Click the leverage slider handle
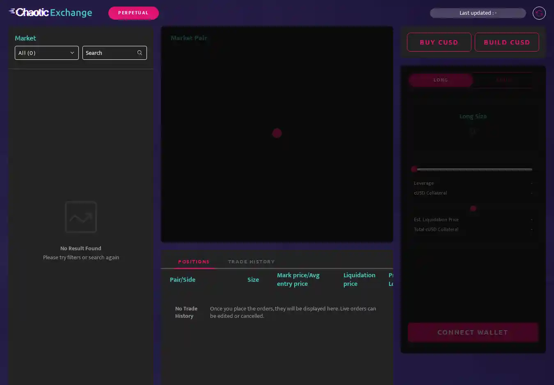554x385 pixels. click(x=414, y=169)
